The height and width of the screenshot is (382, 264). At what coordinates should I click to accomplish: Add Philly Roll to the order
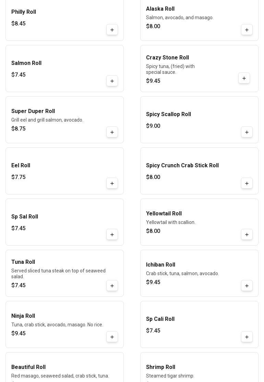(112, 30)
